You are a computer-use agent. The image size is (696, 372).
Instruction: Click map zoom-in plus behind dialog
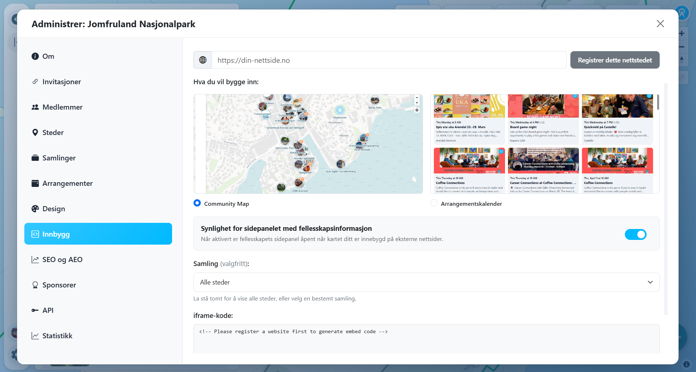[x=682, y=33]
